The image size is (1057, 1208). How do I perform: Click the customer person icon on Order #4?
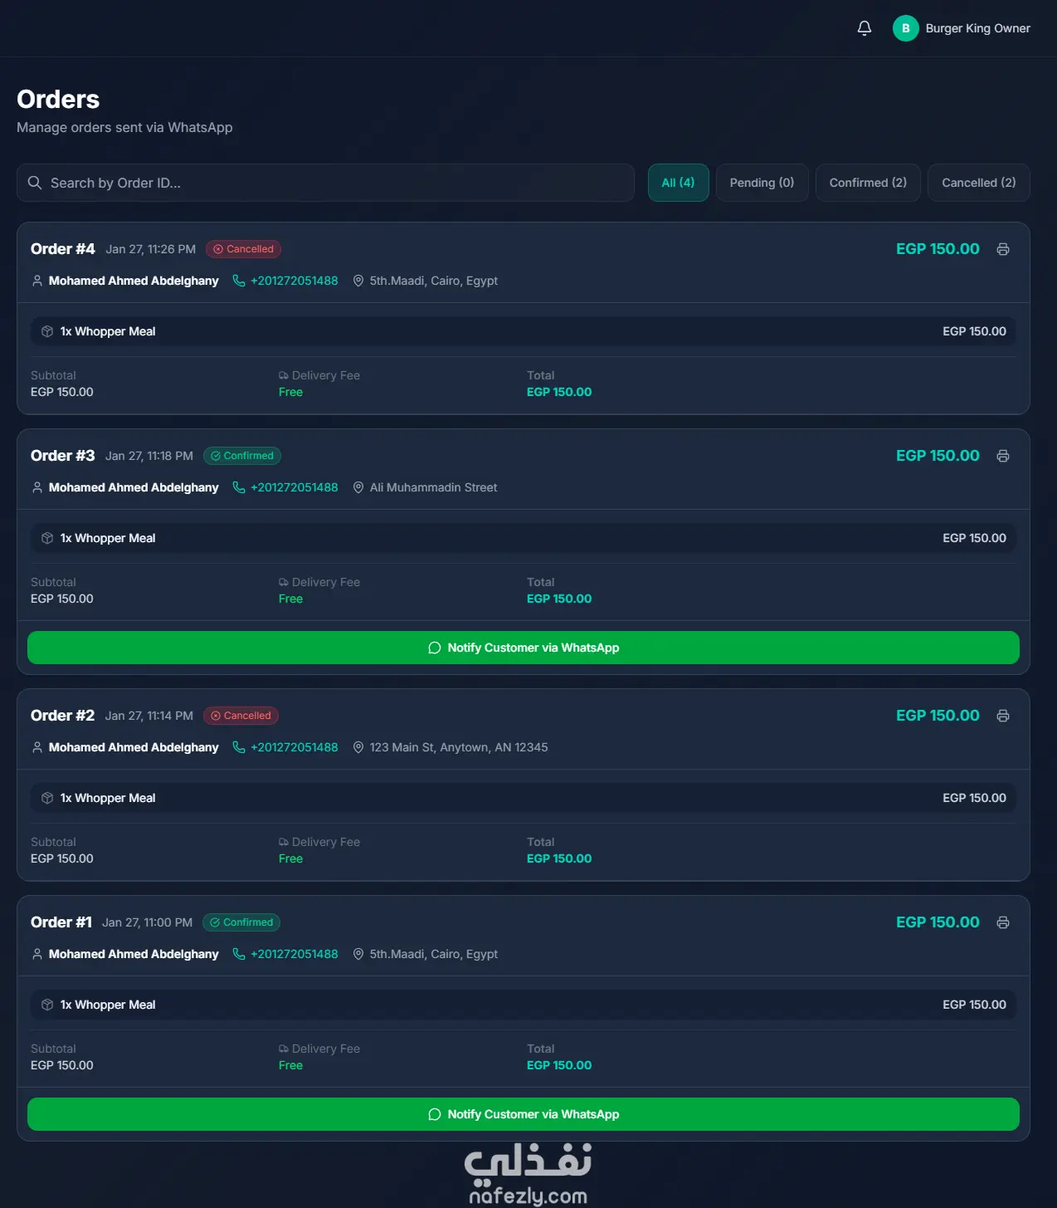click(37, 281)
